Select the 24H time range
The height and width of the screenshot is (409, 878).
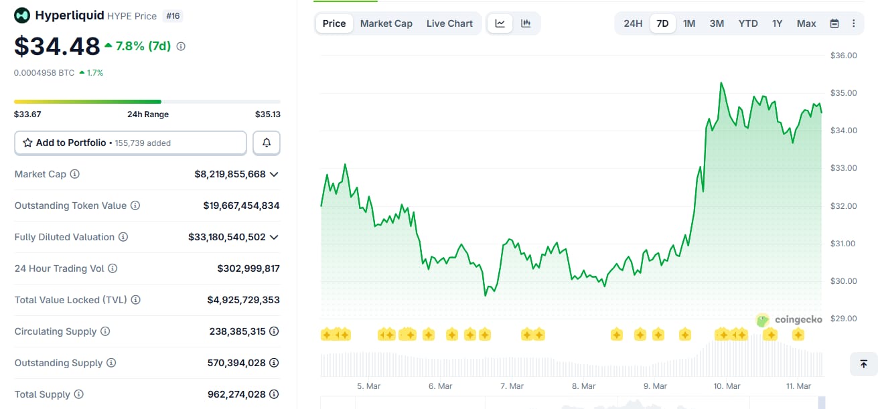click(x=633, y=23)
